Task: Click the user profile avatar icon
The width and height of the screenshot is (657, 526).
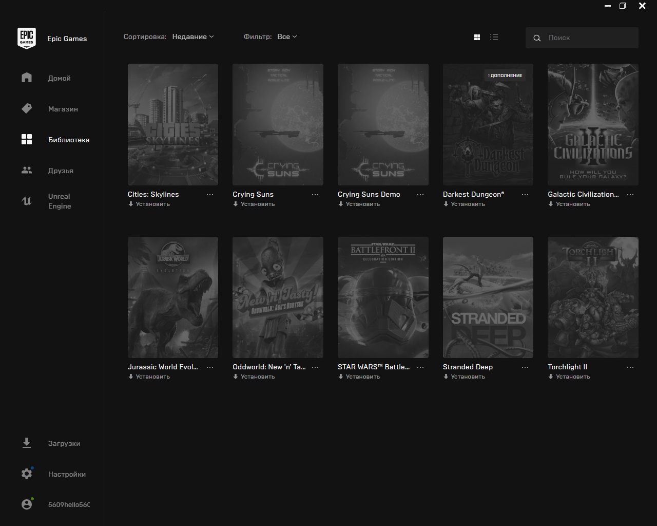Action: 27,504
